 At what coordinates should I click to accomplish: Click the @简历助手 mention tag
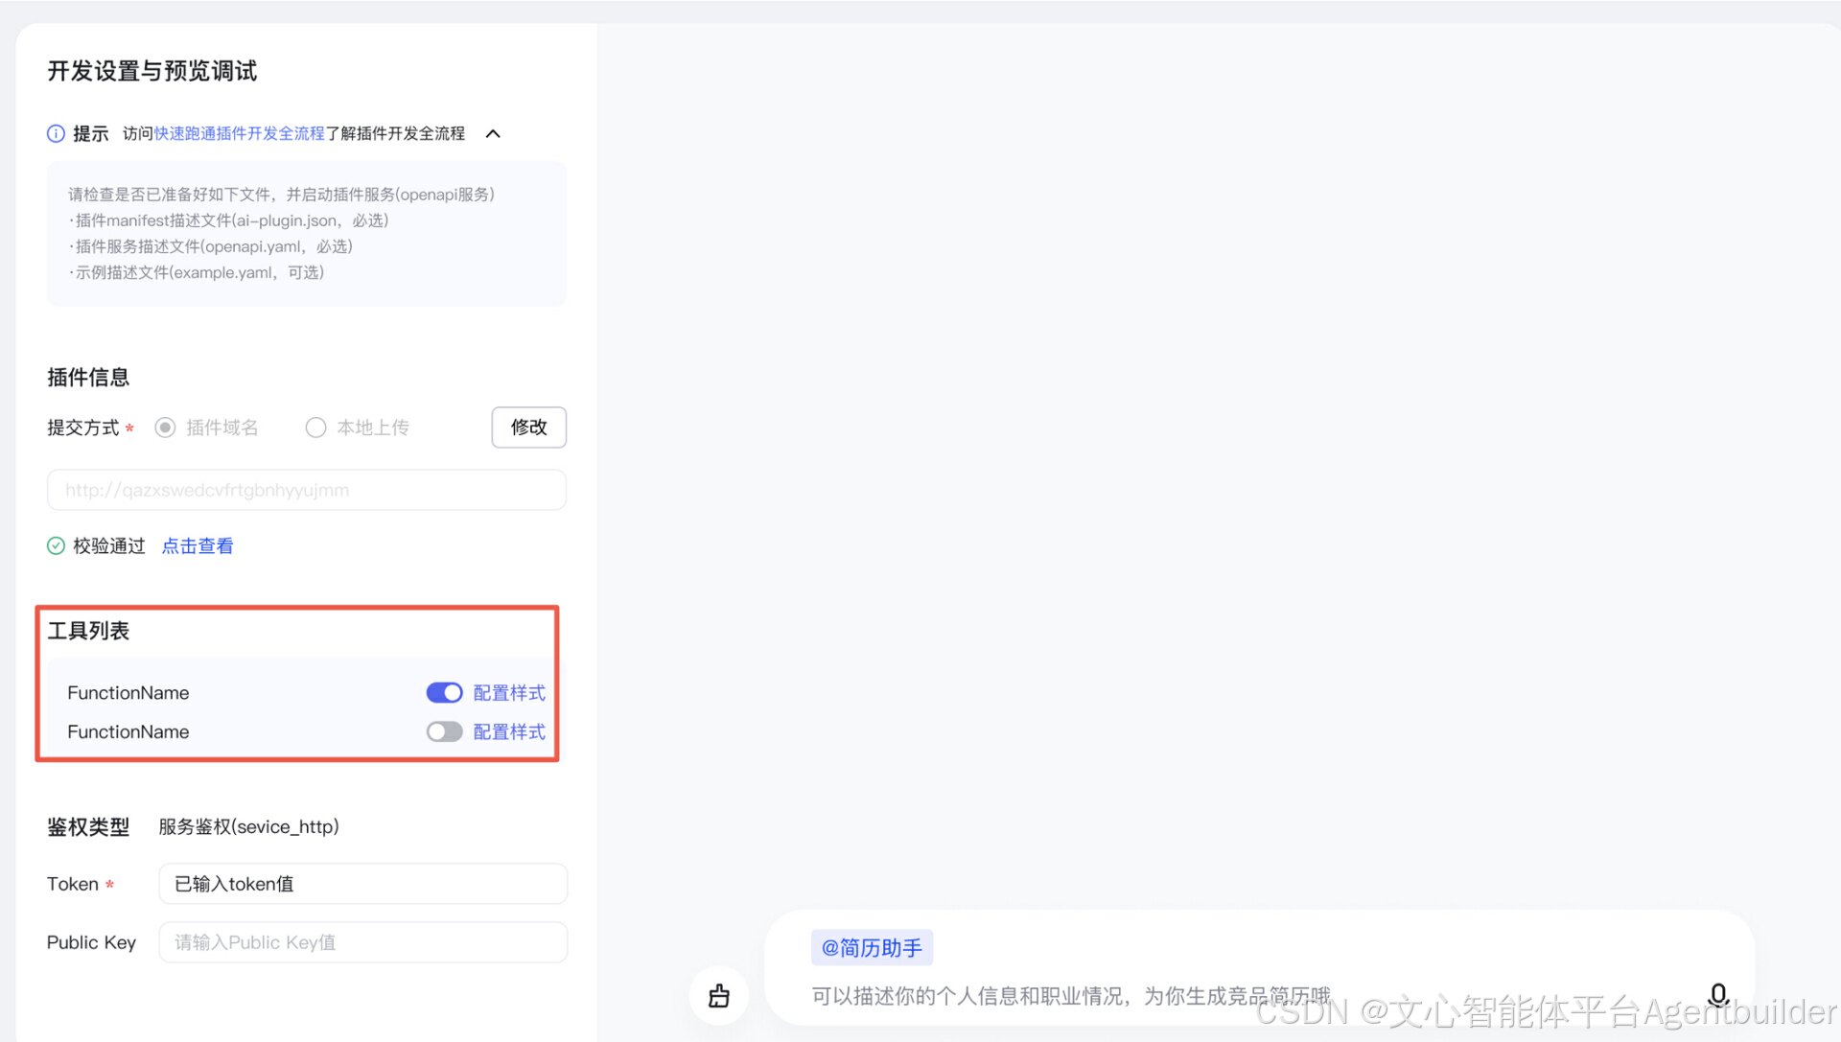point(872,948)
